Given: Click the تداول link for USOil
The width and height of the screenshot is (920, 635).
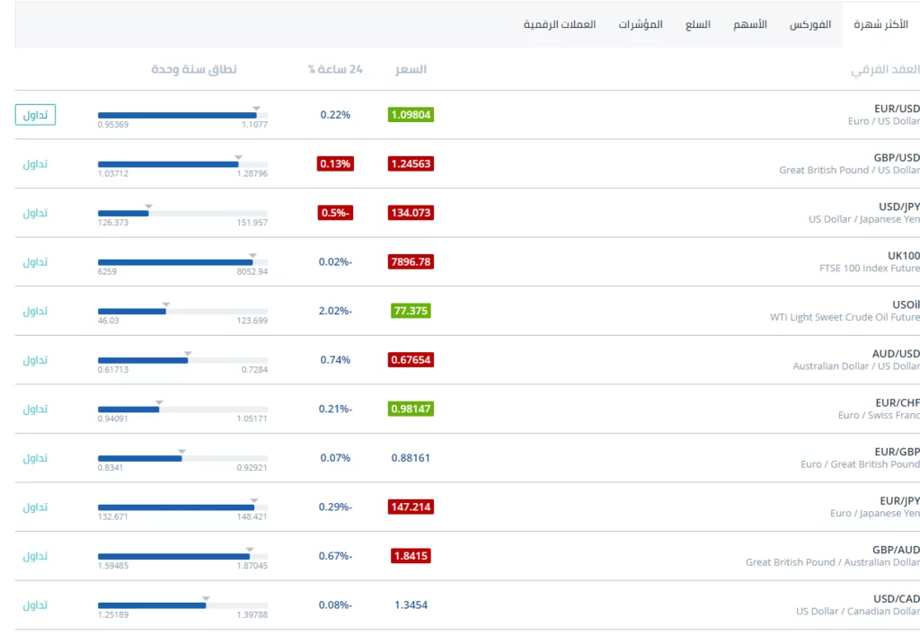Looking at the screenshot, I should pyautogui.click(x=35, y=311).
